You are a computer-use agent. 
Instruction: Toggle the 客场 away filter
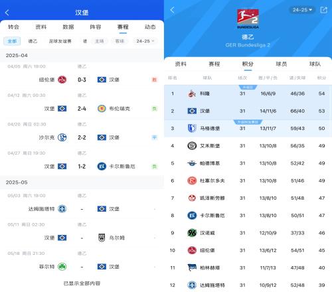(x=120, y=41)
